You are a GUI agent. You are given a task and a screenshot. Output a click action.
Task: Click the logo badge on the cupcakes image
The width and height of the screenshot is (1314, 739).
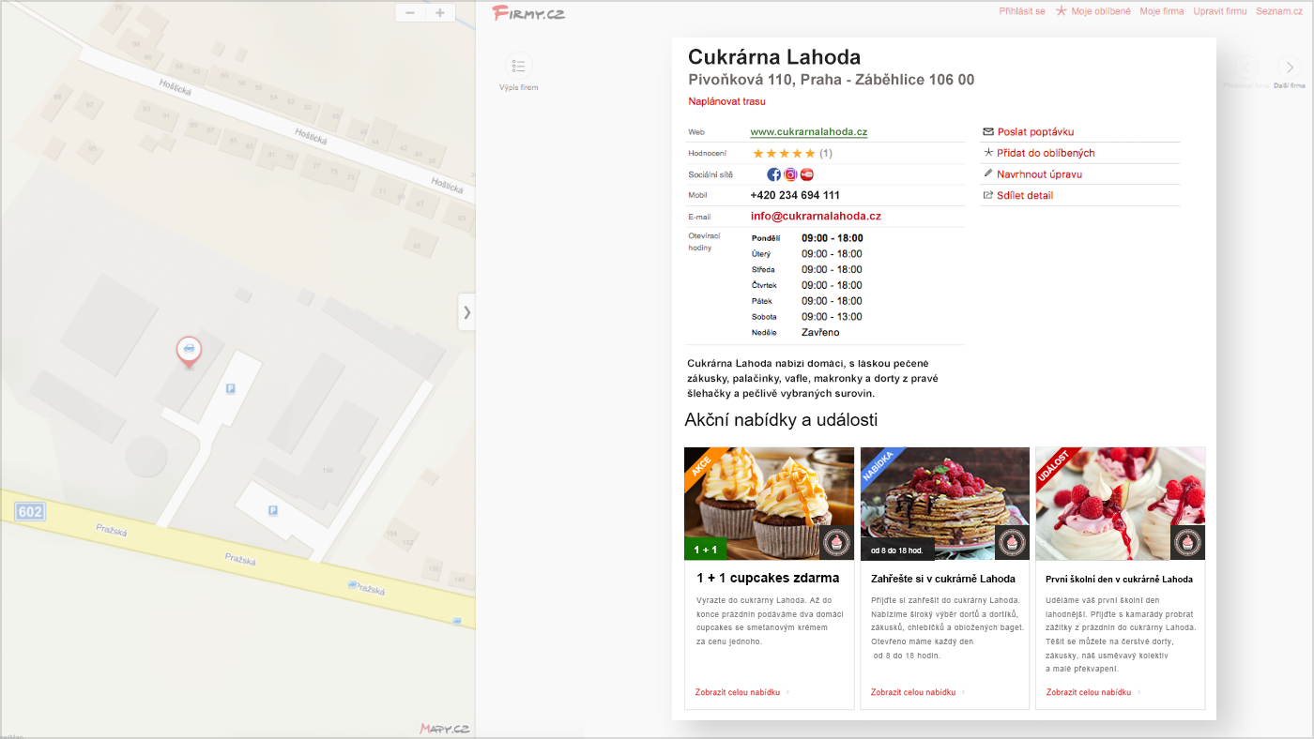(x=836, y=542)
